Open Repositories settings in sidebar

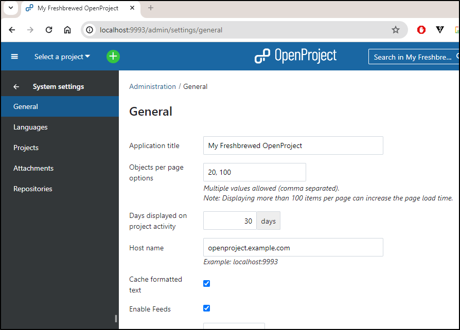pyautogui.click(x=60, y=189)
